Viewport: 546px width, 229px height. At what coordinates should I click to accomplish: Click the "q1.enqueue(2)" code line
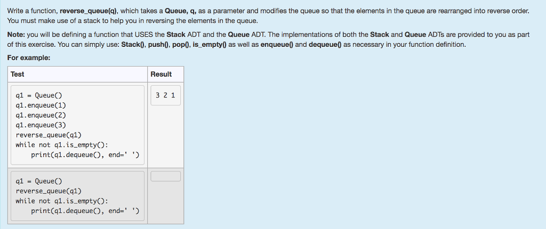(41, 115)
